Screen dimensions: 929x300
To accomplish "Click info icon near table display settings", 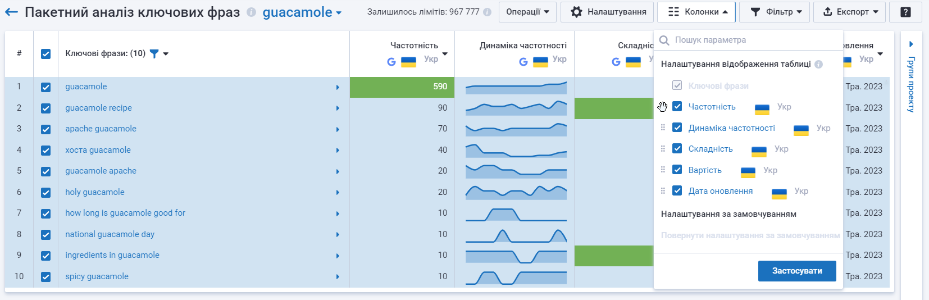I will (x=818, y=64).
